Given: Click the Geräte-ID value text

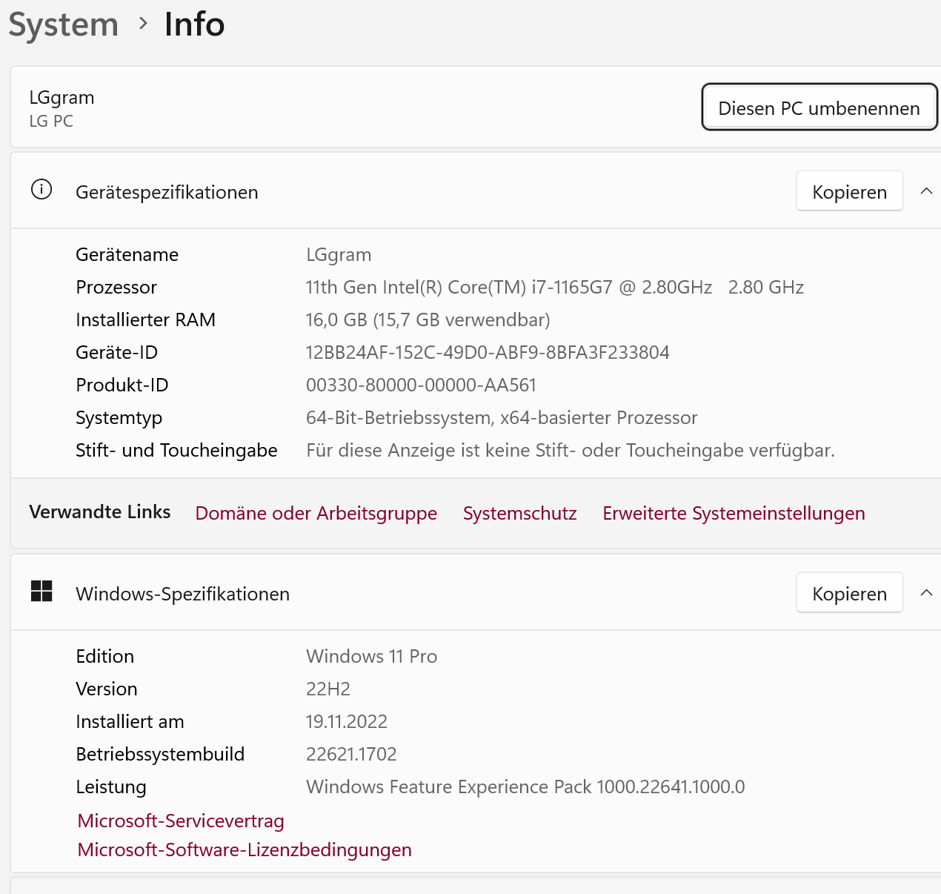Looking at the screenshot, I should (x=488, y=352).
